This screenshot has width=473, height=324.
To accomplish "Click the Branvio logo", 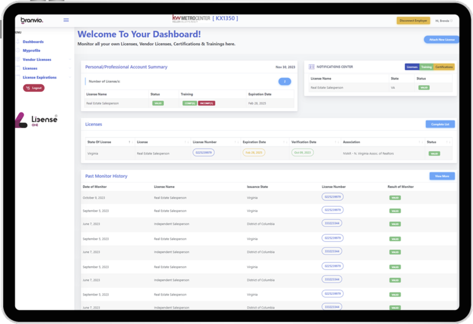I will click(x=32, y=20).
